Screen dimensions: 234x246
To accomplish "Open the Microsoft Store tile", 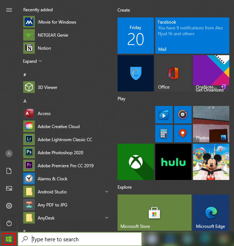I will pos(154,213).
